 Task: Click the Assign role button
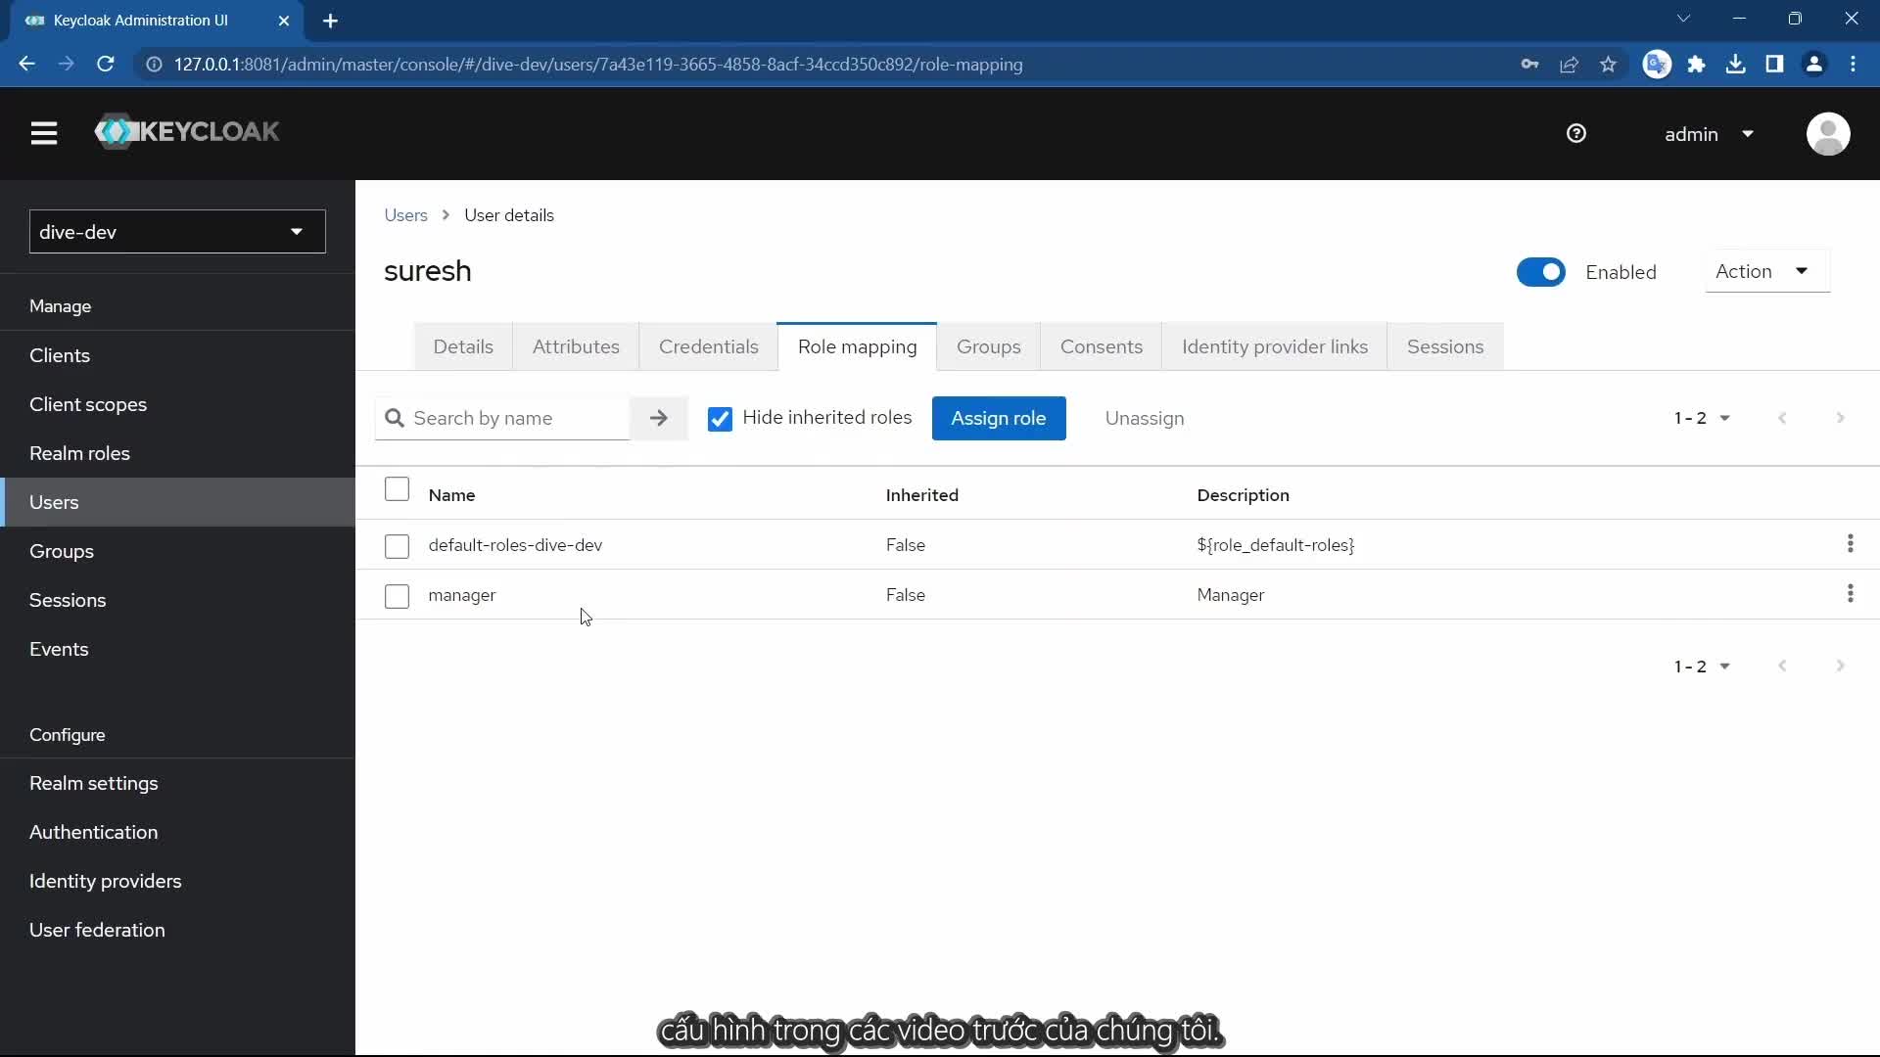tap(998, 419)
